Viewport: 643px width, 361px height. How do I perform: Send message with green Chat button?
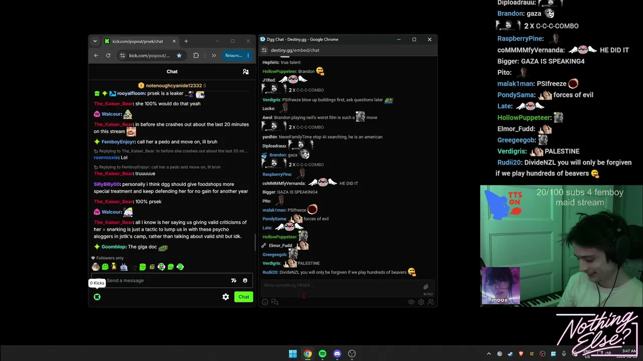[244, 297]
